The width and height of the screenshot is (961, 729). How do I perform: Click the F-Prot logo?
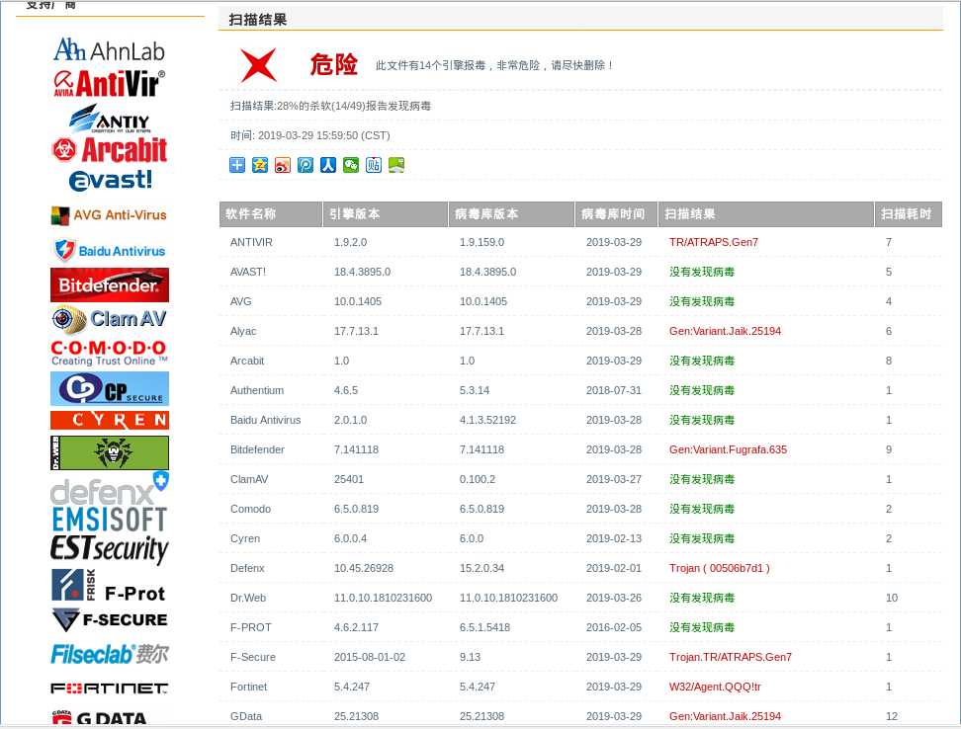[x=109, y=585]
